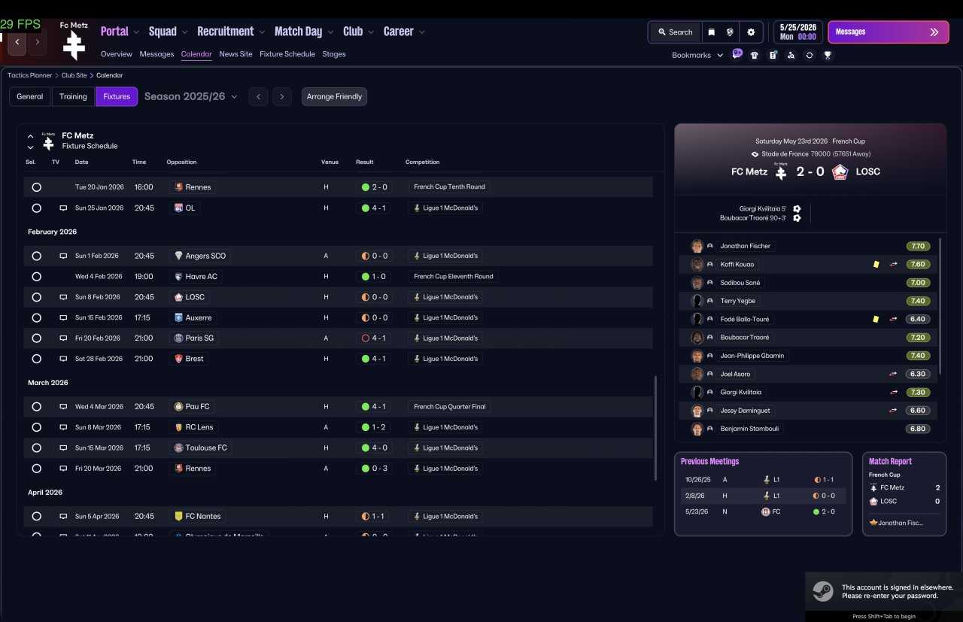Go back with the left arrow button

click(17, 42)
